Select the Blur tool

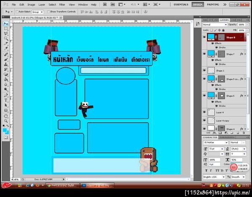pyautogui.click(x=6, y=84)
